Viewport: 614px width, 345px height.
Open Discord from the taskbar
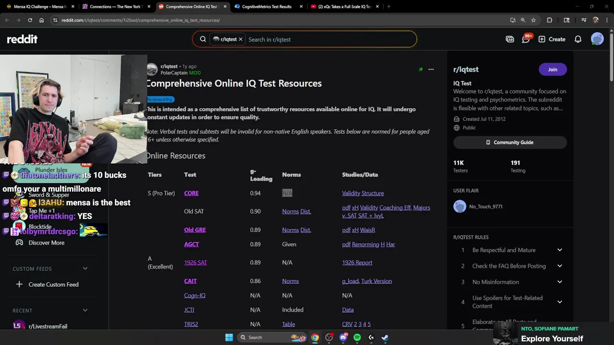tap(343, 337)
